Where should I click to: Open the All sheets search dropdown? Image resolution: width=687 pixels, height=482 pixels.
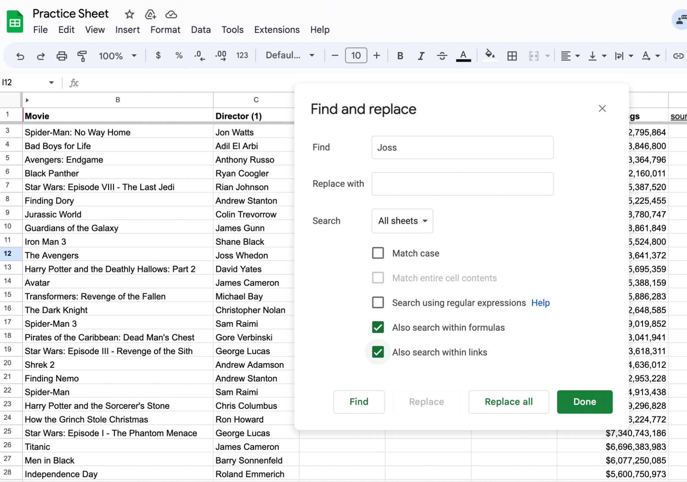[x=402, y=221]
